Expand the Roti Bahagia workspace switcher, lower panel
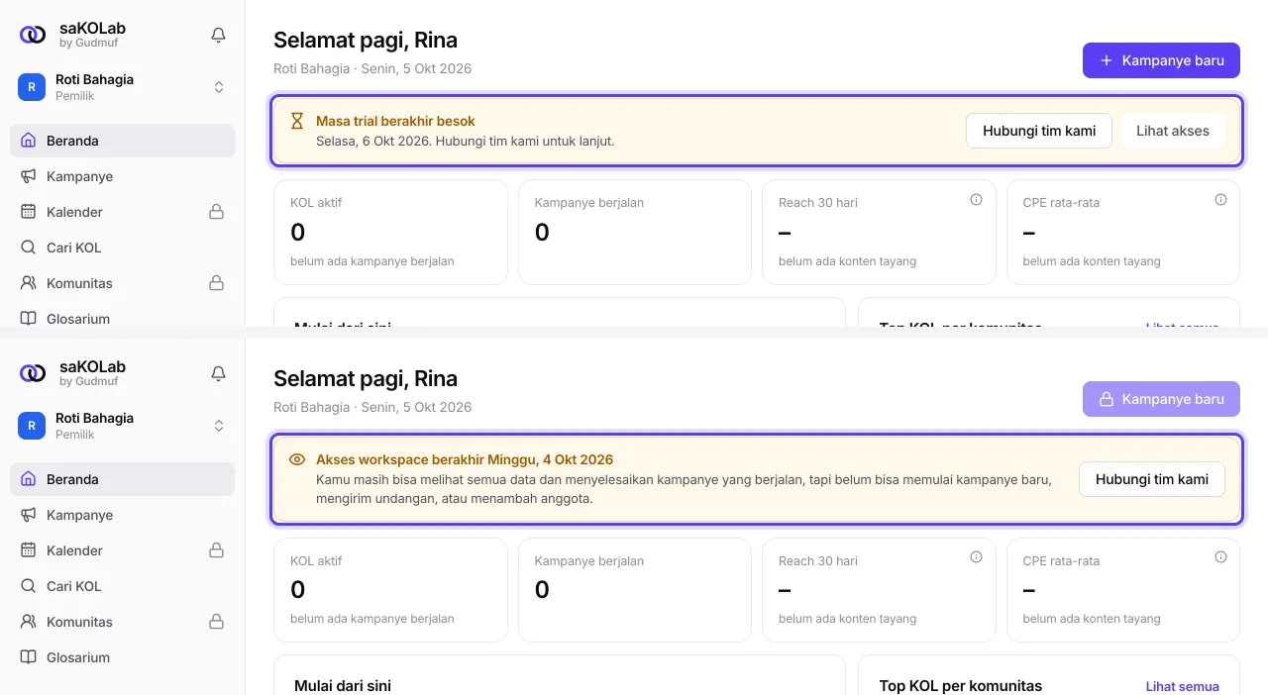Screen dimensions: 1268x695 click(219, 426)
